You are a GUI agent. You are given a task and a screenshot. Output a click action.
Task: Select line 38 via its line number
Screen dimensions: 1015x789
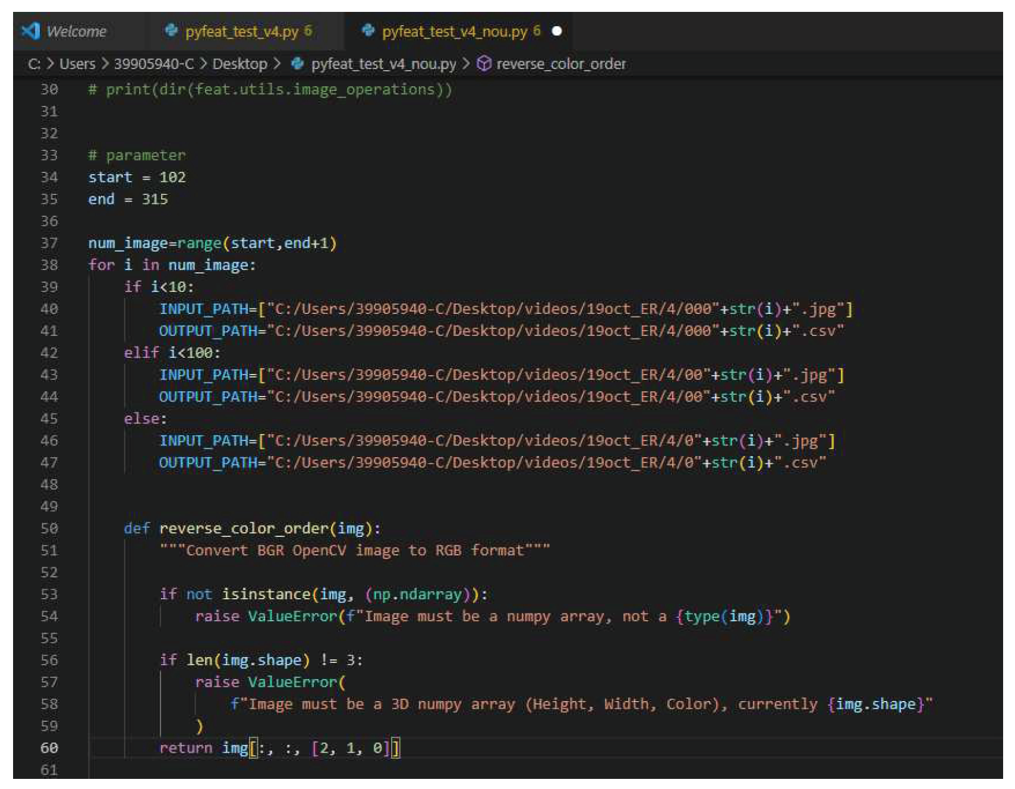49,265
